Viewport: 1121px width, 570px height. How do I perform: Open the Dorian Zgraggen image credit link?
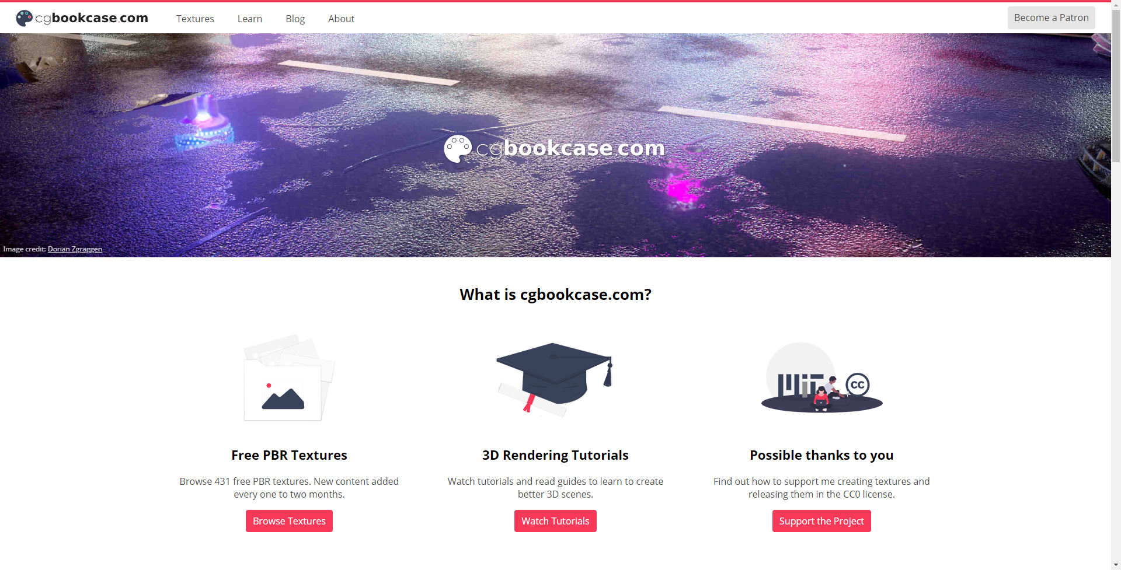[75, 249]
